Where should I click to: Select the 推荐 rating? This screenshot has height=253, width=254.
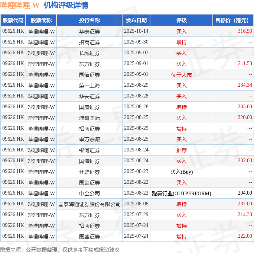click(x=182, y=150)
